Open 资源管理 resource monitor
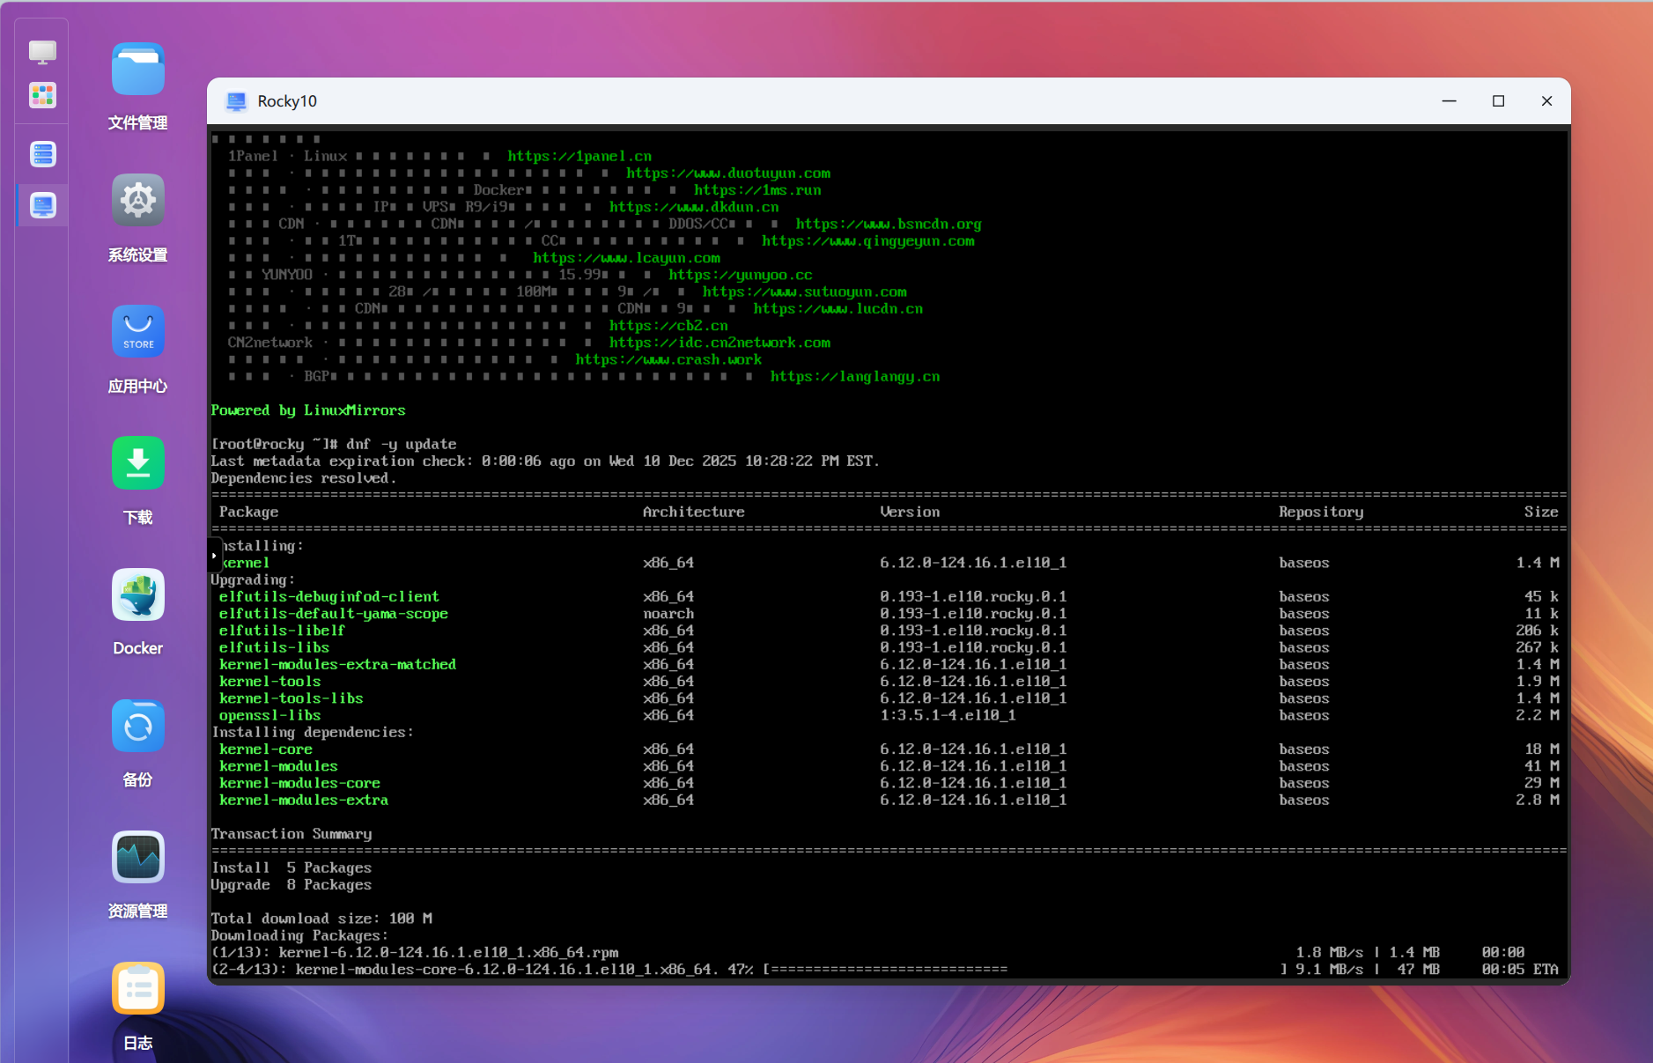1653x1063 pixels. click(x=138, y=858)
